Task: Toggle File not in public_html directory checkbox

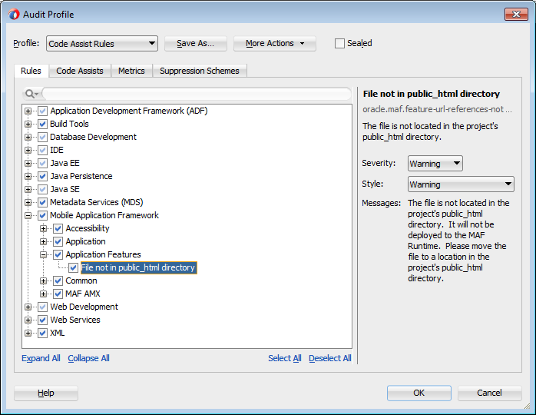Action: (x=73, y=267)
